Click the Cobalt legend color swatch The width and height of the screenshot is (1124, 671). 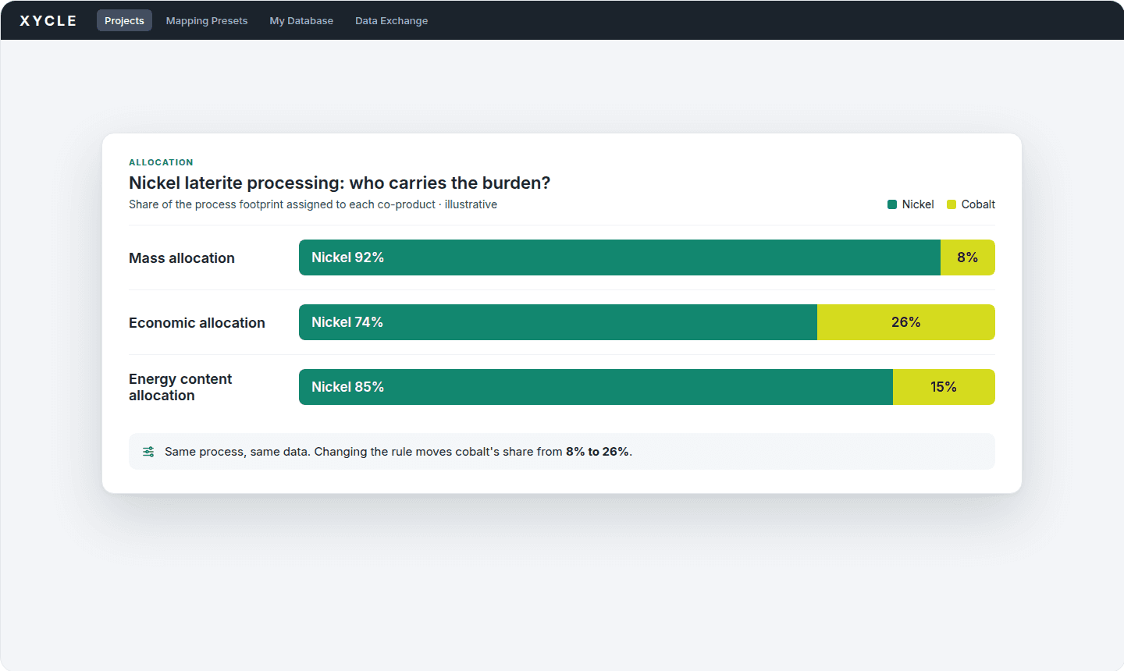pyautogui.click(x=951, y=204)
